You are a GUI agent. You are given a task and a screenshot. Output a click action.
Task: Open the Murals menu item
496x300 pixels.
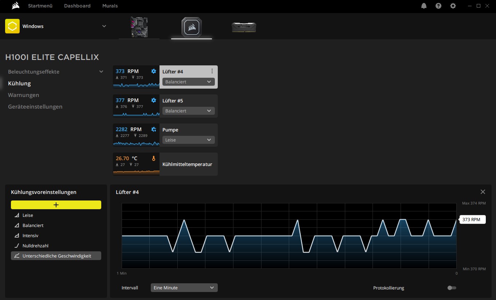tap(110, 6)
